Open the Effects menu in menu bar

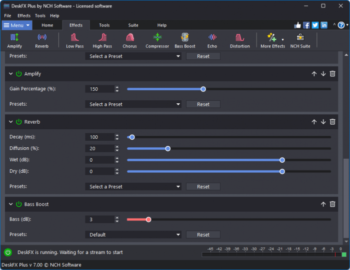(24, 15)
